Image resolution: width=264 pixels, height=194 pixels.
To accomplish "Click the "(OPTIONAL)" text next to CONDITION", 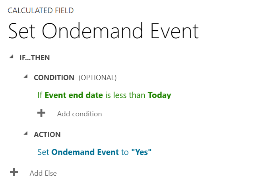I will point(97,78).
